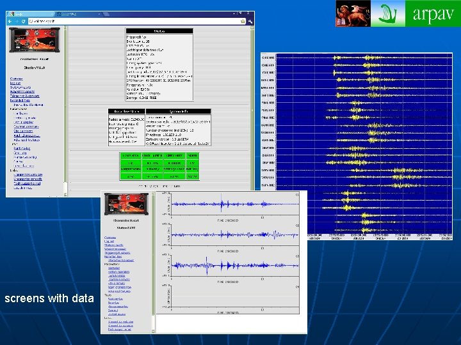Switch to the second browser tab
This screenshot has width=461, height=345.
click(78, 14)
